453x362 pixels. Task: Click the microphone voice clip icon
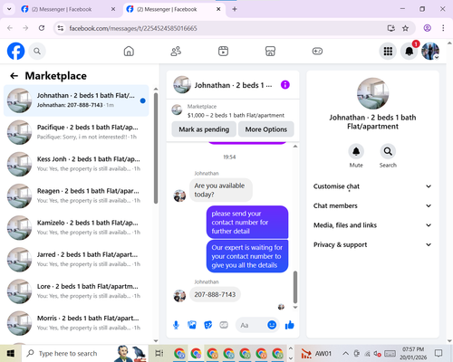click(x=176, y=325)
